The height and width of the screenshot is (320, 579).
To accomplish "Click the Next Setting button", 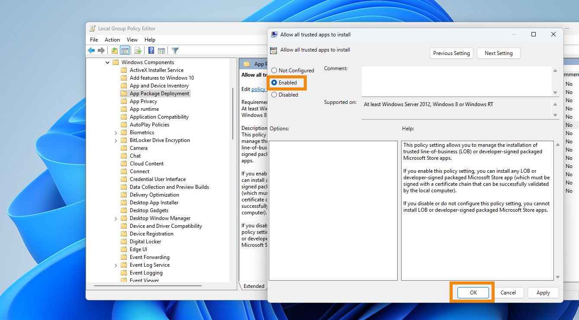I will pos(499,53).
